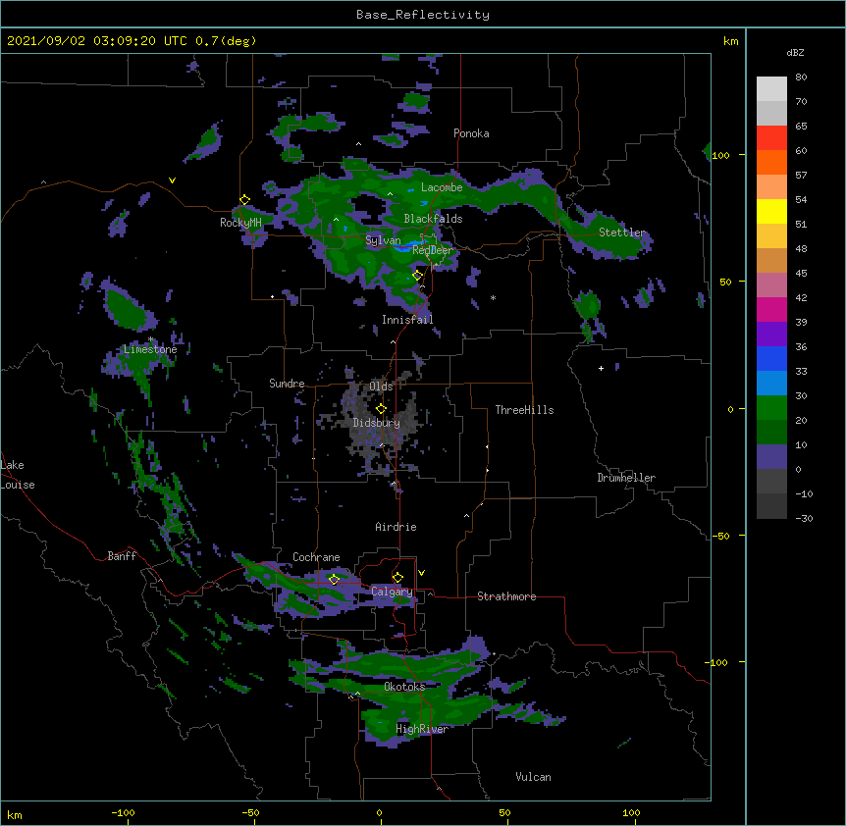Image resolution: width=846 pixels, height=826 pixels.
Task: Click the yellow V symbol east of Calgary
Action: pos(421,573)
